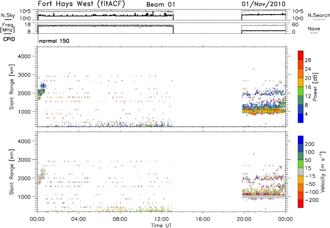
Task: Click the red bottom segment of velocity colorbar
Action: coord(301,204)
